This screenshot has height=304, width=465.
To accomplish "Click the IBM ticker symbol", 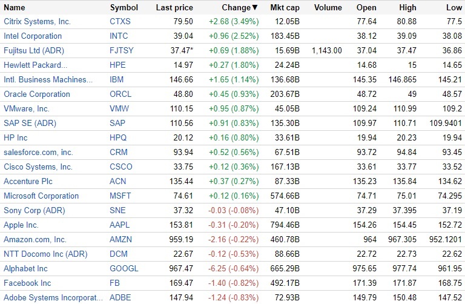I will pos(117,79).
